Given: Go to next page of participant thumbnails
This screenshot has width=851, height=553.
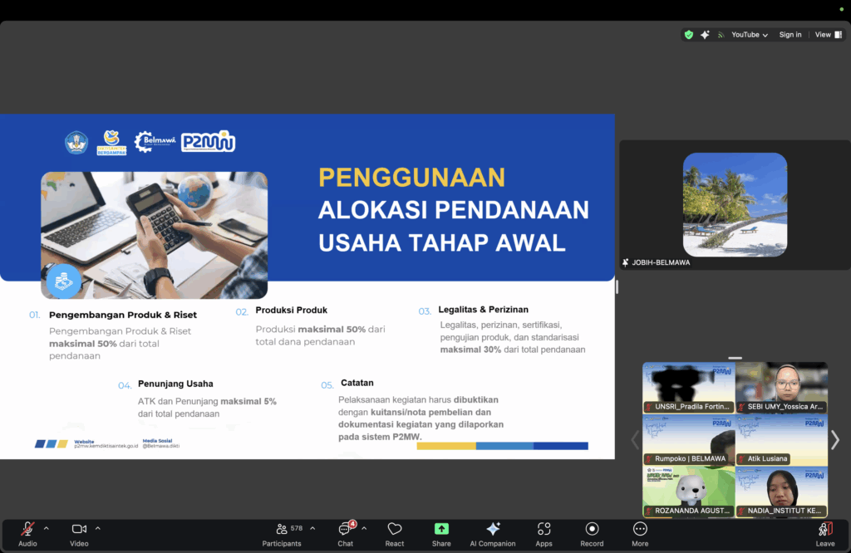Looking at the screenshot, I should [x=835, y=440].
